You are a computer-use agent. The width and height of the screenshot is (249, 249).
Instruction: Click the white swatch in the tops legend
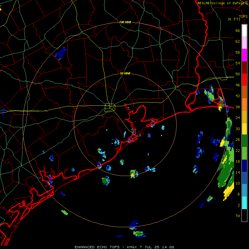[x=244, y=30]
